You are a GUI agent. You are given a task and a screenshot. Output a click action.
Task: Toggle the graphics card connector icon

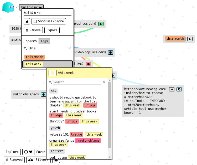point(101,24)
